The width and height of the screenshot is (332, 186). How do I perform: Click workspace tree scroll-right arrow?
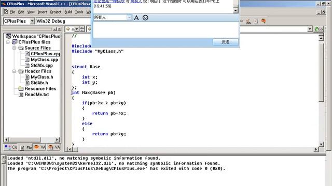pyautogui.click(x=57, y=139)
